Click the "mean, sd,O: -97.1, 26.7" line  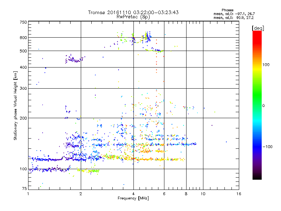[234, 14]
